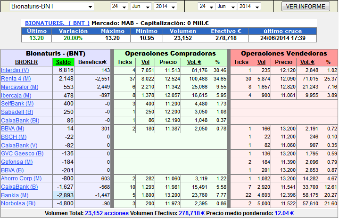Open the BBVA (B) broker link

(12, 170)
